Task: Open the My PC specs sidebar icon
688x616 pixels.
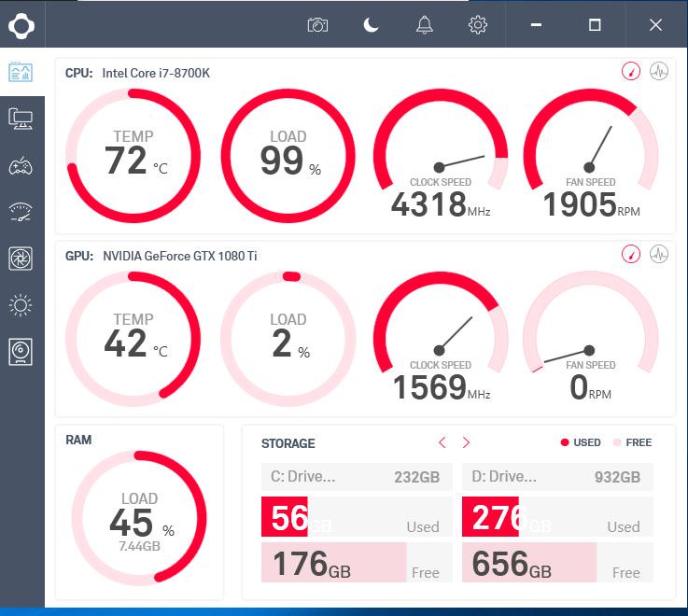Action: [21, 119]
